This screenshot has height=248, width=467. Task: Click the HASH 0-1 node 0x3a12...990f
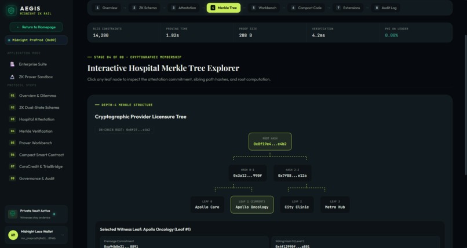point(247,173)
